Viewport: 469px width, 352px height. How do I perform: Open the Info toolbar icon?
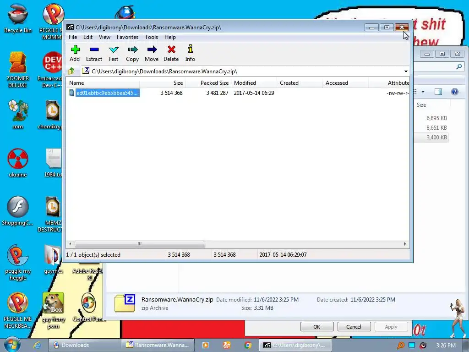click(x=190, y=53)
